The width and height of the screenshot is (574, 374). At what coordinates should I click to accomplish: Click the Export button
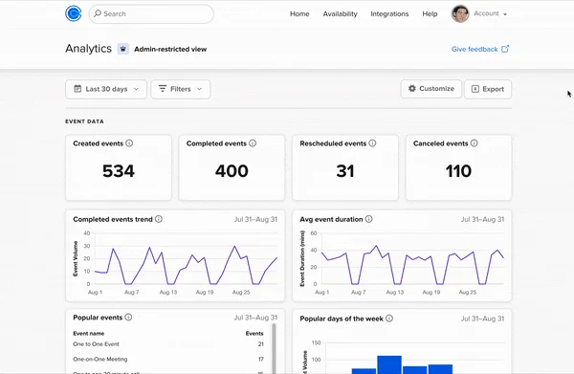488,89
